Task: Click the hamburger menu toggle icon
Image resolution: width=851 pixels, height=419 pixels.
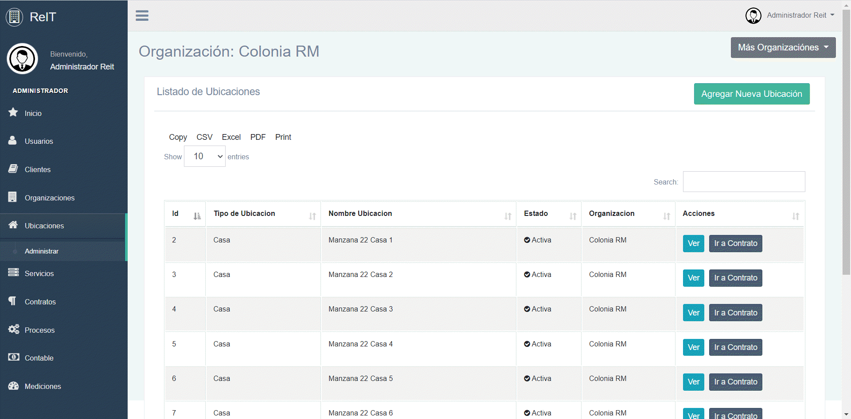Action: tap(142, 15)
